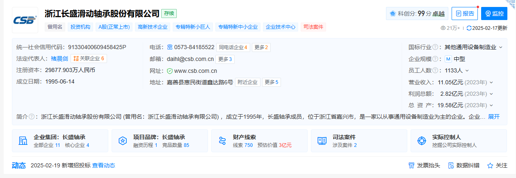Viewport: 516px width, 178px height.
Task: Select the 专精特新小巨人 tag
Action: tap(193, 27)
